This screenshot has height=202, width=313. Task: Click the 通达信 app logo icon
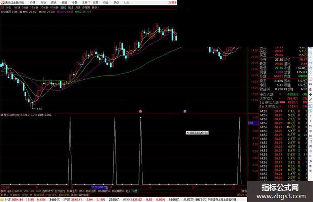(2, 2)
